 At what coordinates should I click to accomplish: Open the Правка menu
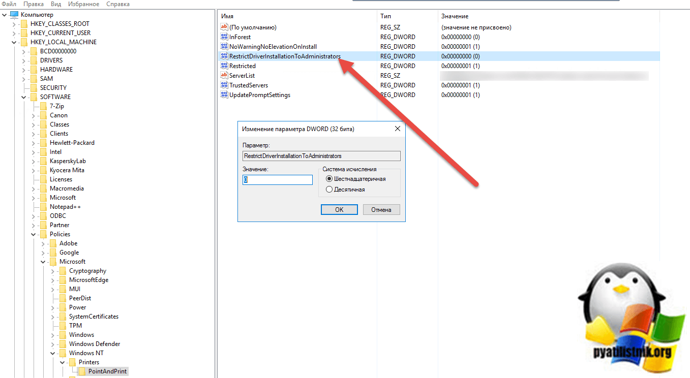point(33,4)
